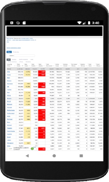Focus the table Search input field
This screenshot has height=182, width=109.
click(25, 56)
